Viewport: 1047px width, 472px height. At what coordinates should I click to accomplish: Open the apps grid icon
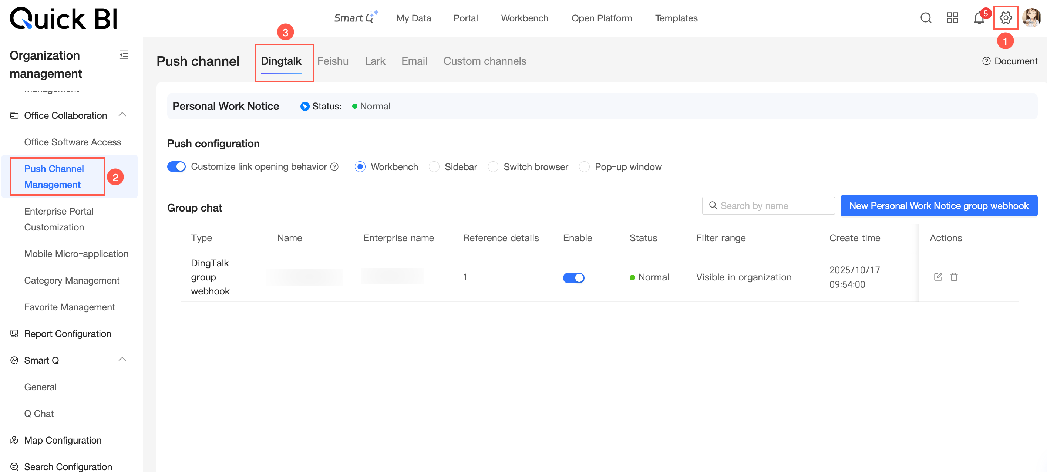(952, 18)
